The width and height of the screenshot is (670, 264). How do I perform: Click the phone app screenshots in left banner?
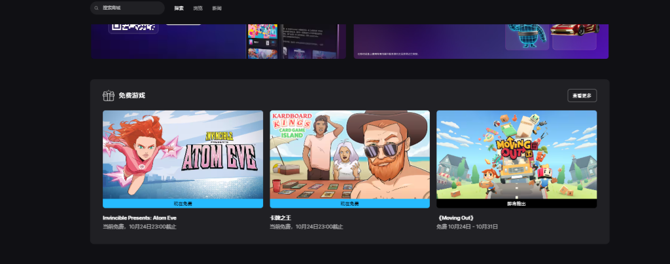click(262, 42)
